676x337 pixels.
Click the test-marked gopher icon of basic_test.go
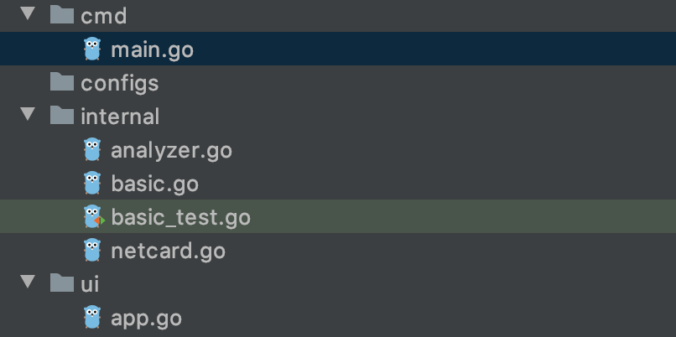92,217
